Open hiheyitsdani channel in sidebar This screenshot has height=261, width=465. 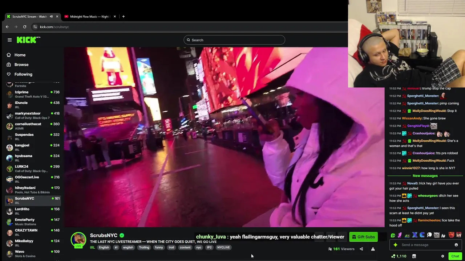pyautogui.click(x=33, y=190)
